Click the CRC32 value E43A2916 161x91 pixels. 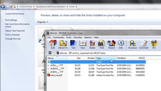[140, 72]
